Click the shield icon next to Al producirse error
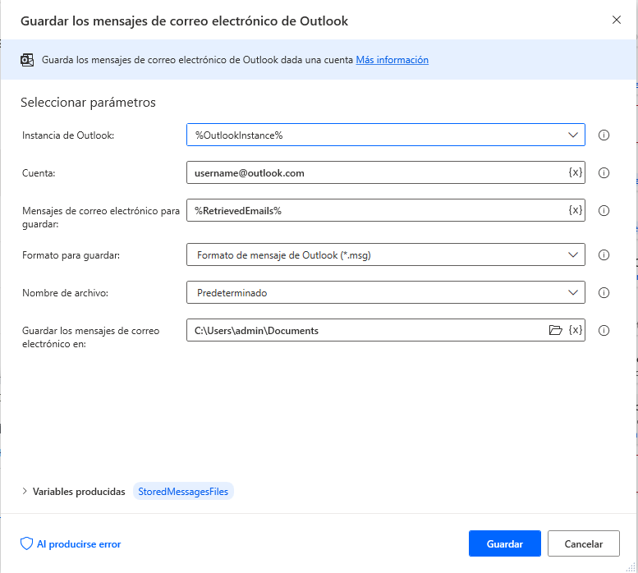This screenshot has width=638, height=573. coord(26,543)
